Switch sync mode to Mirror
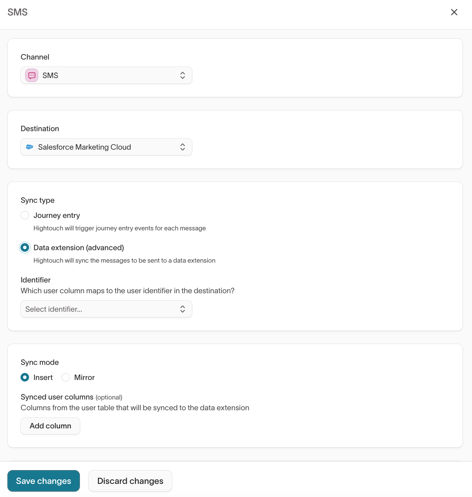The height and width of the screenshot is (497, 472). (66, 377)
